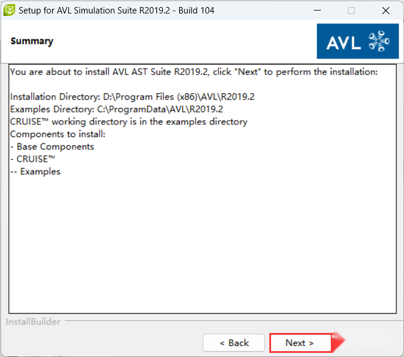
Task: Click Next to perform the installation
Action: (x=300, y=343)
